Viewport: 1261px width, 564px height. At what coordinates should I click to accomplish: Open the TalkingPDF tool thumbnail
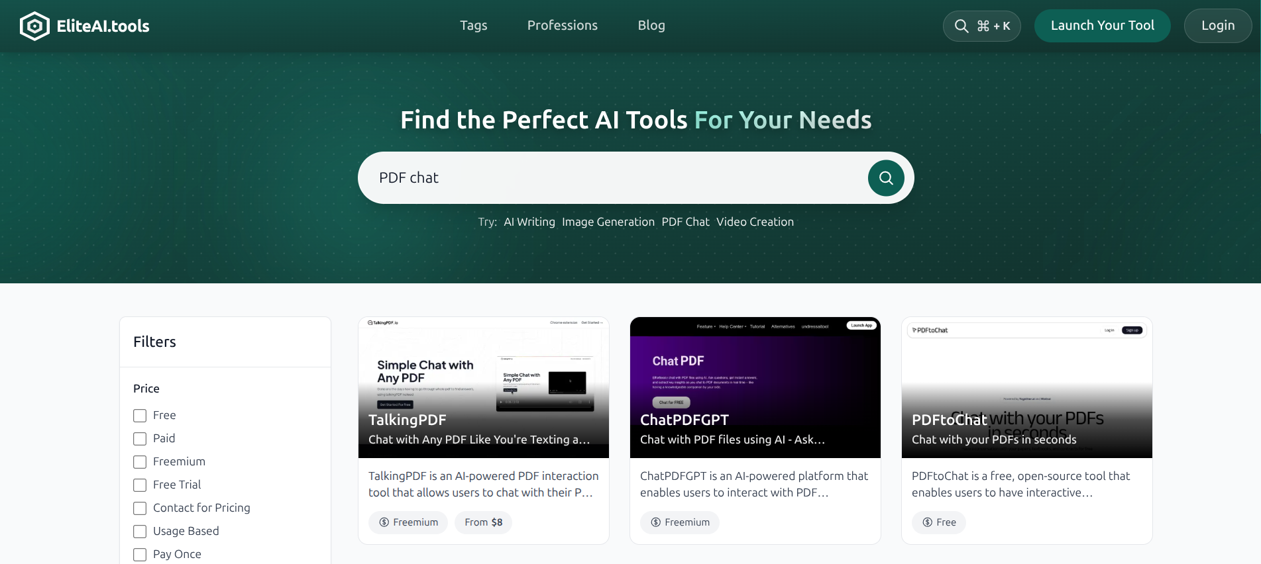(484, 387)
